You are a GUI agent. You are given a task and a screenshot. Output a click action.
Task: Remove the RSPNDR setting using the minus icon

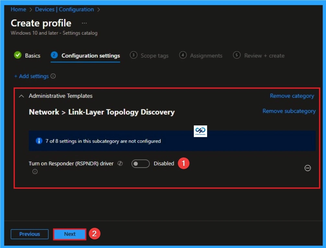[308, 168]
